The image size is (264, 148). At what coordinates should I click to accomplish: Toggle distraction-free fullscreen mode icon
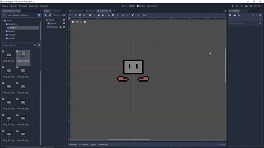click(224, 11)
